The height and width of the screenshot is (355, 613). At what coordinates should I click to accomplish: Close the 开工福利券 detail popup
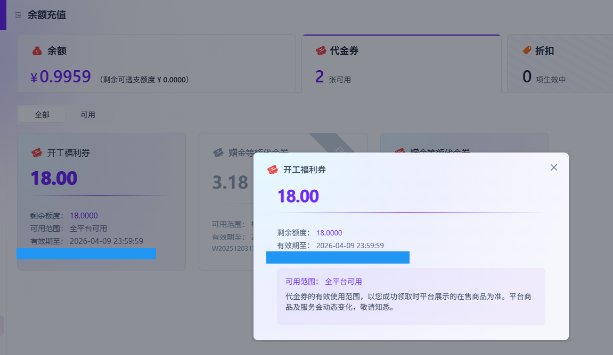554,167
